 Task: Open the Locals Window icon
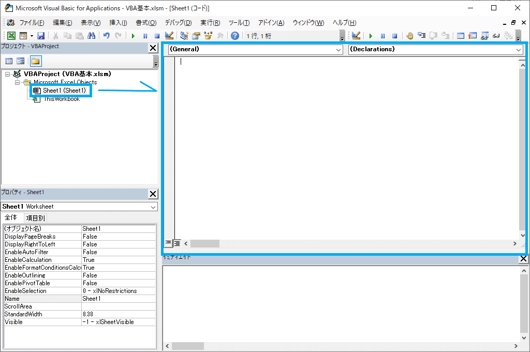click(x=460, y=36)
